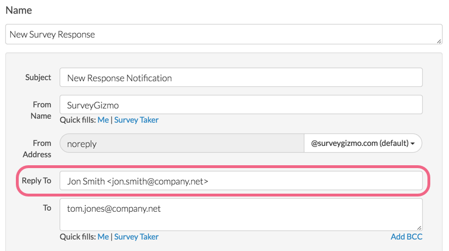Click the Me quick fill under To field
The image size is (449, 251).
tap(103, 237)
